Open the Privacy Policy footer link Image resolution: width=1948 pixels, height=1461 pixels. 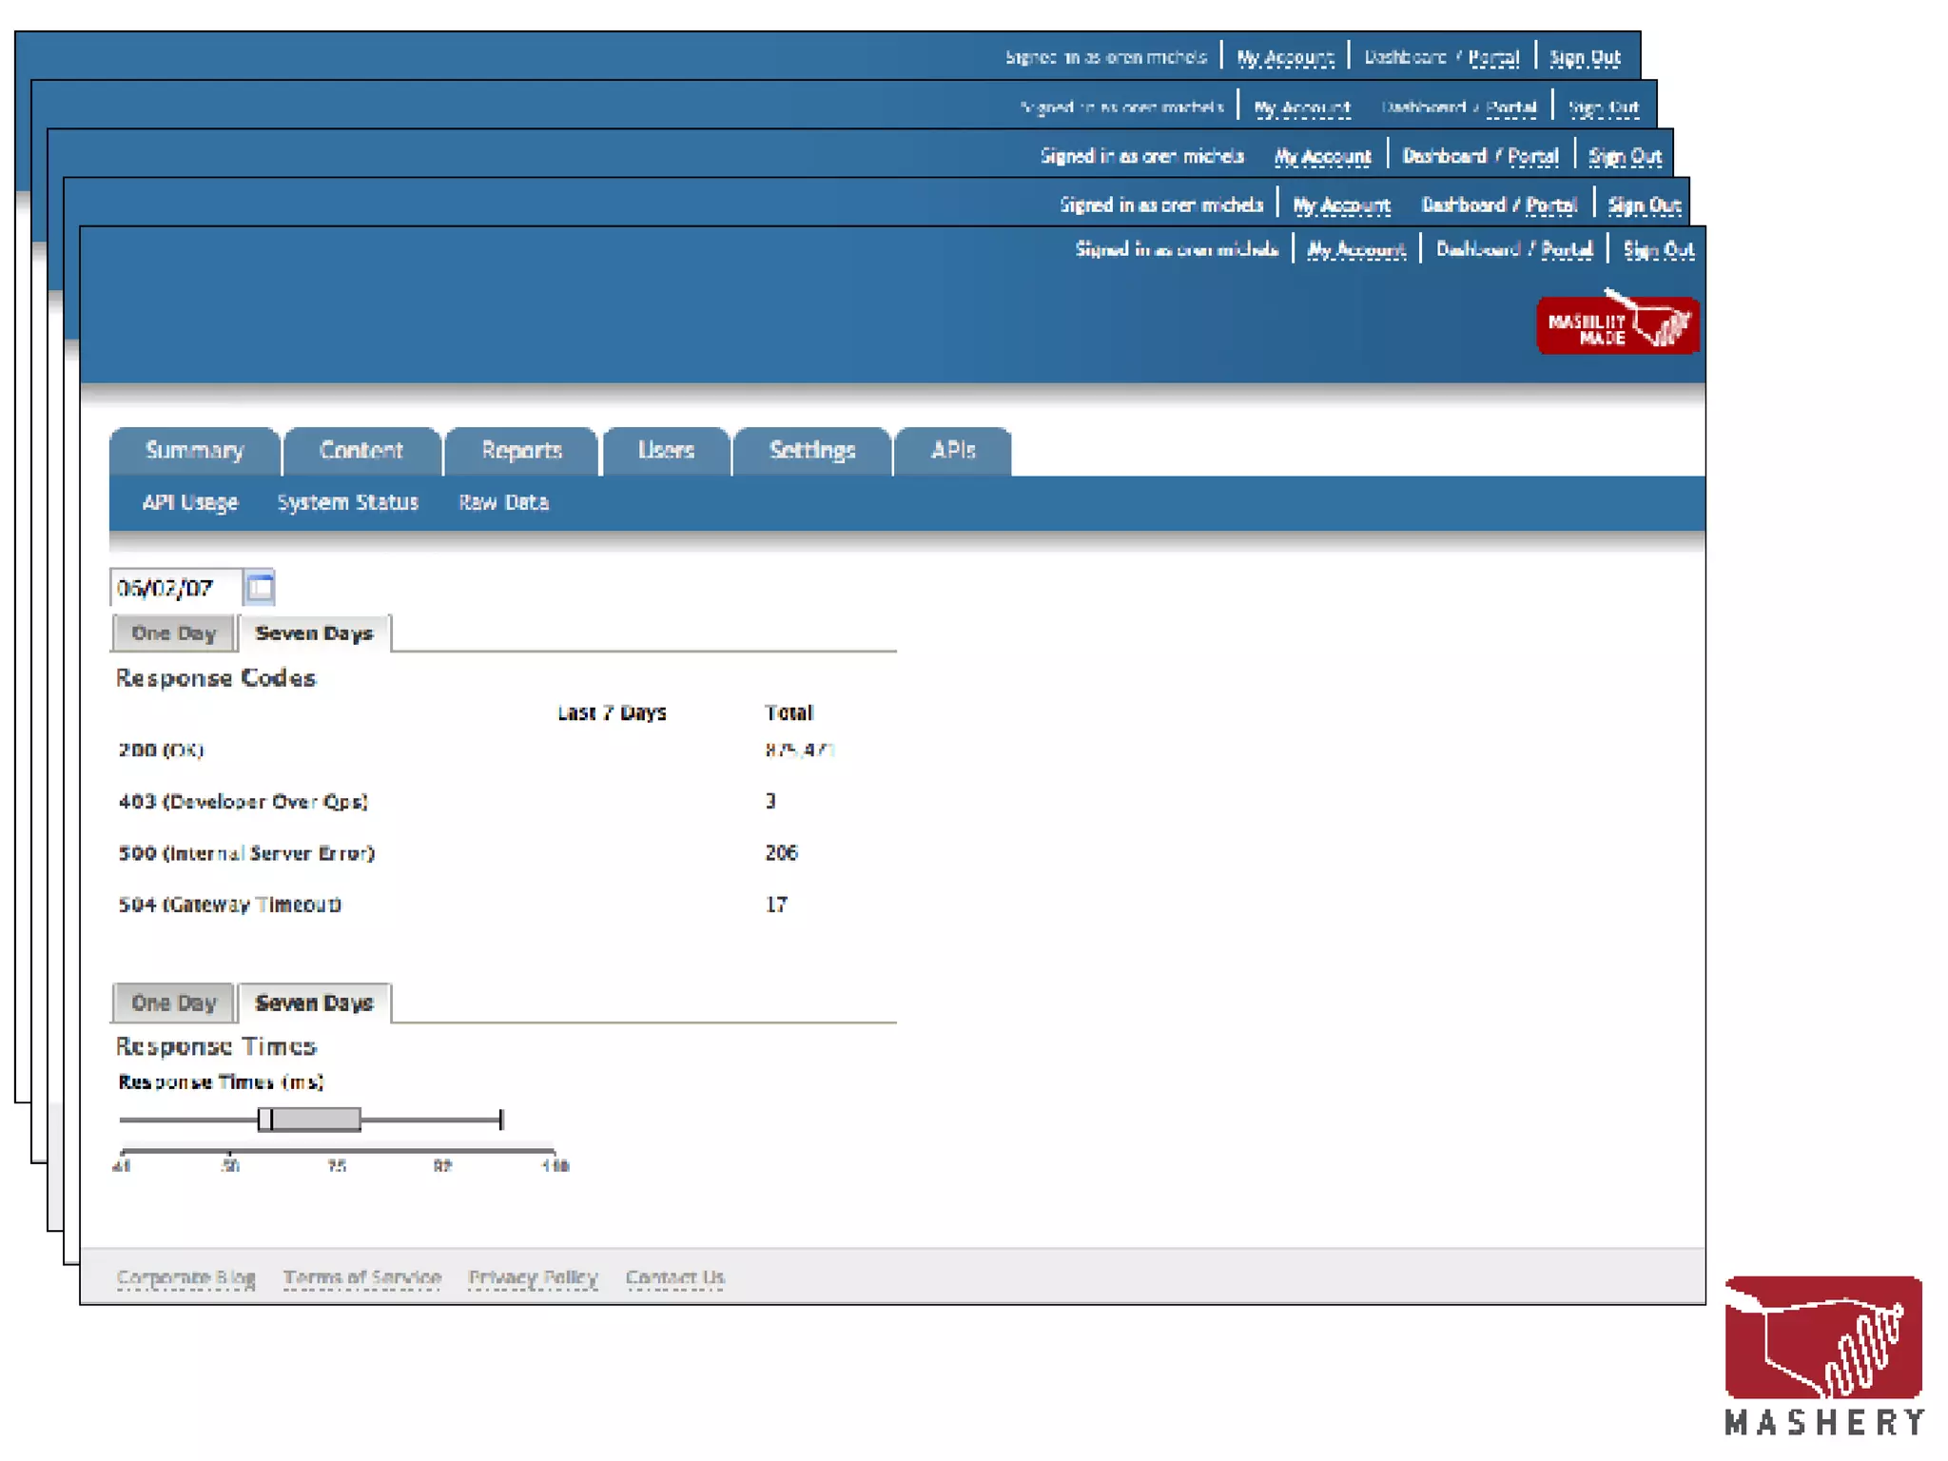[x=533, y=1277]
